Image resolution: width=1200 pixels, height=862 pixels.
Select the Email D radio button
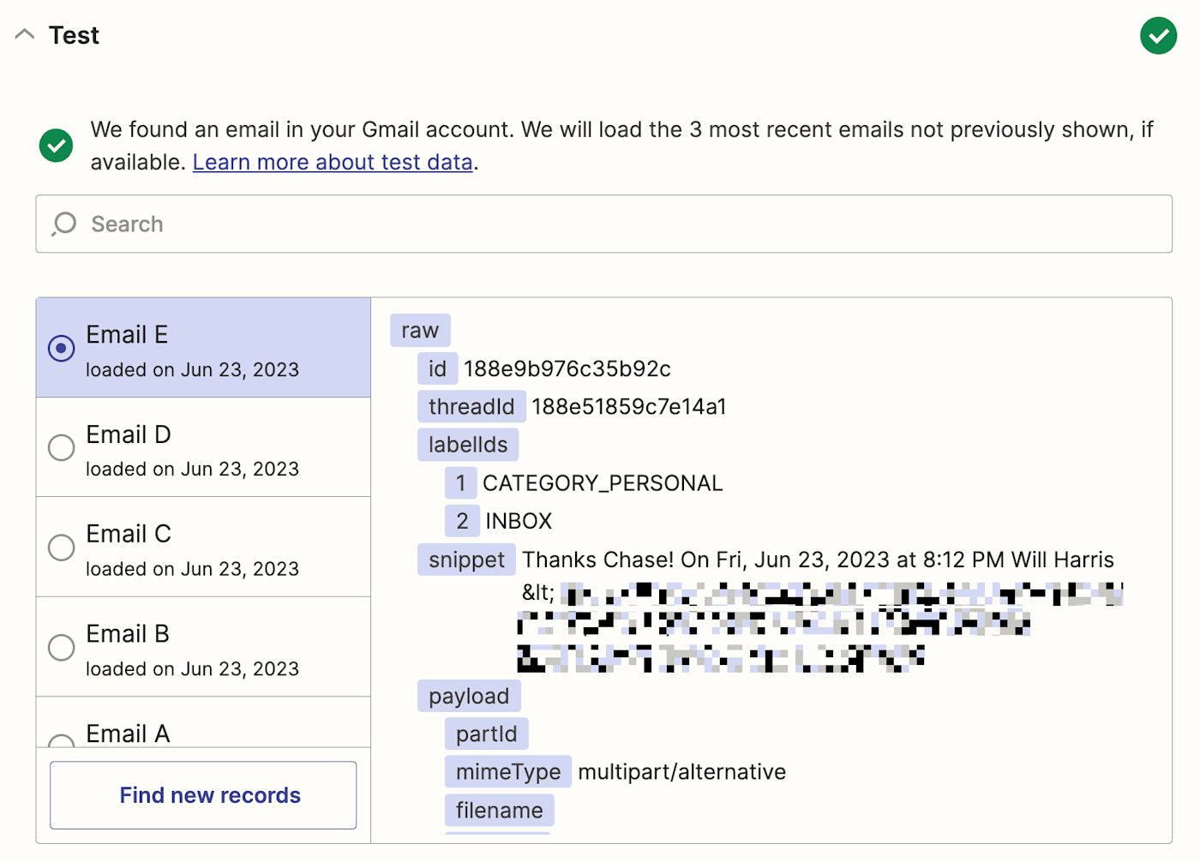pos(61,447)
